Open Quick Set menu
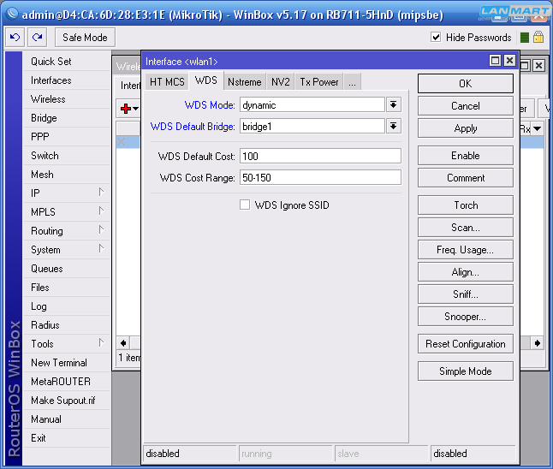 coord(66,62)
